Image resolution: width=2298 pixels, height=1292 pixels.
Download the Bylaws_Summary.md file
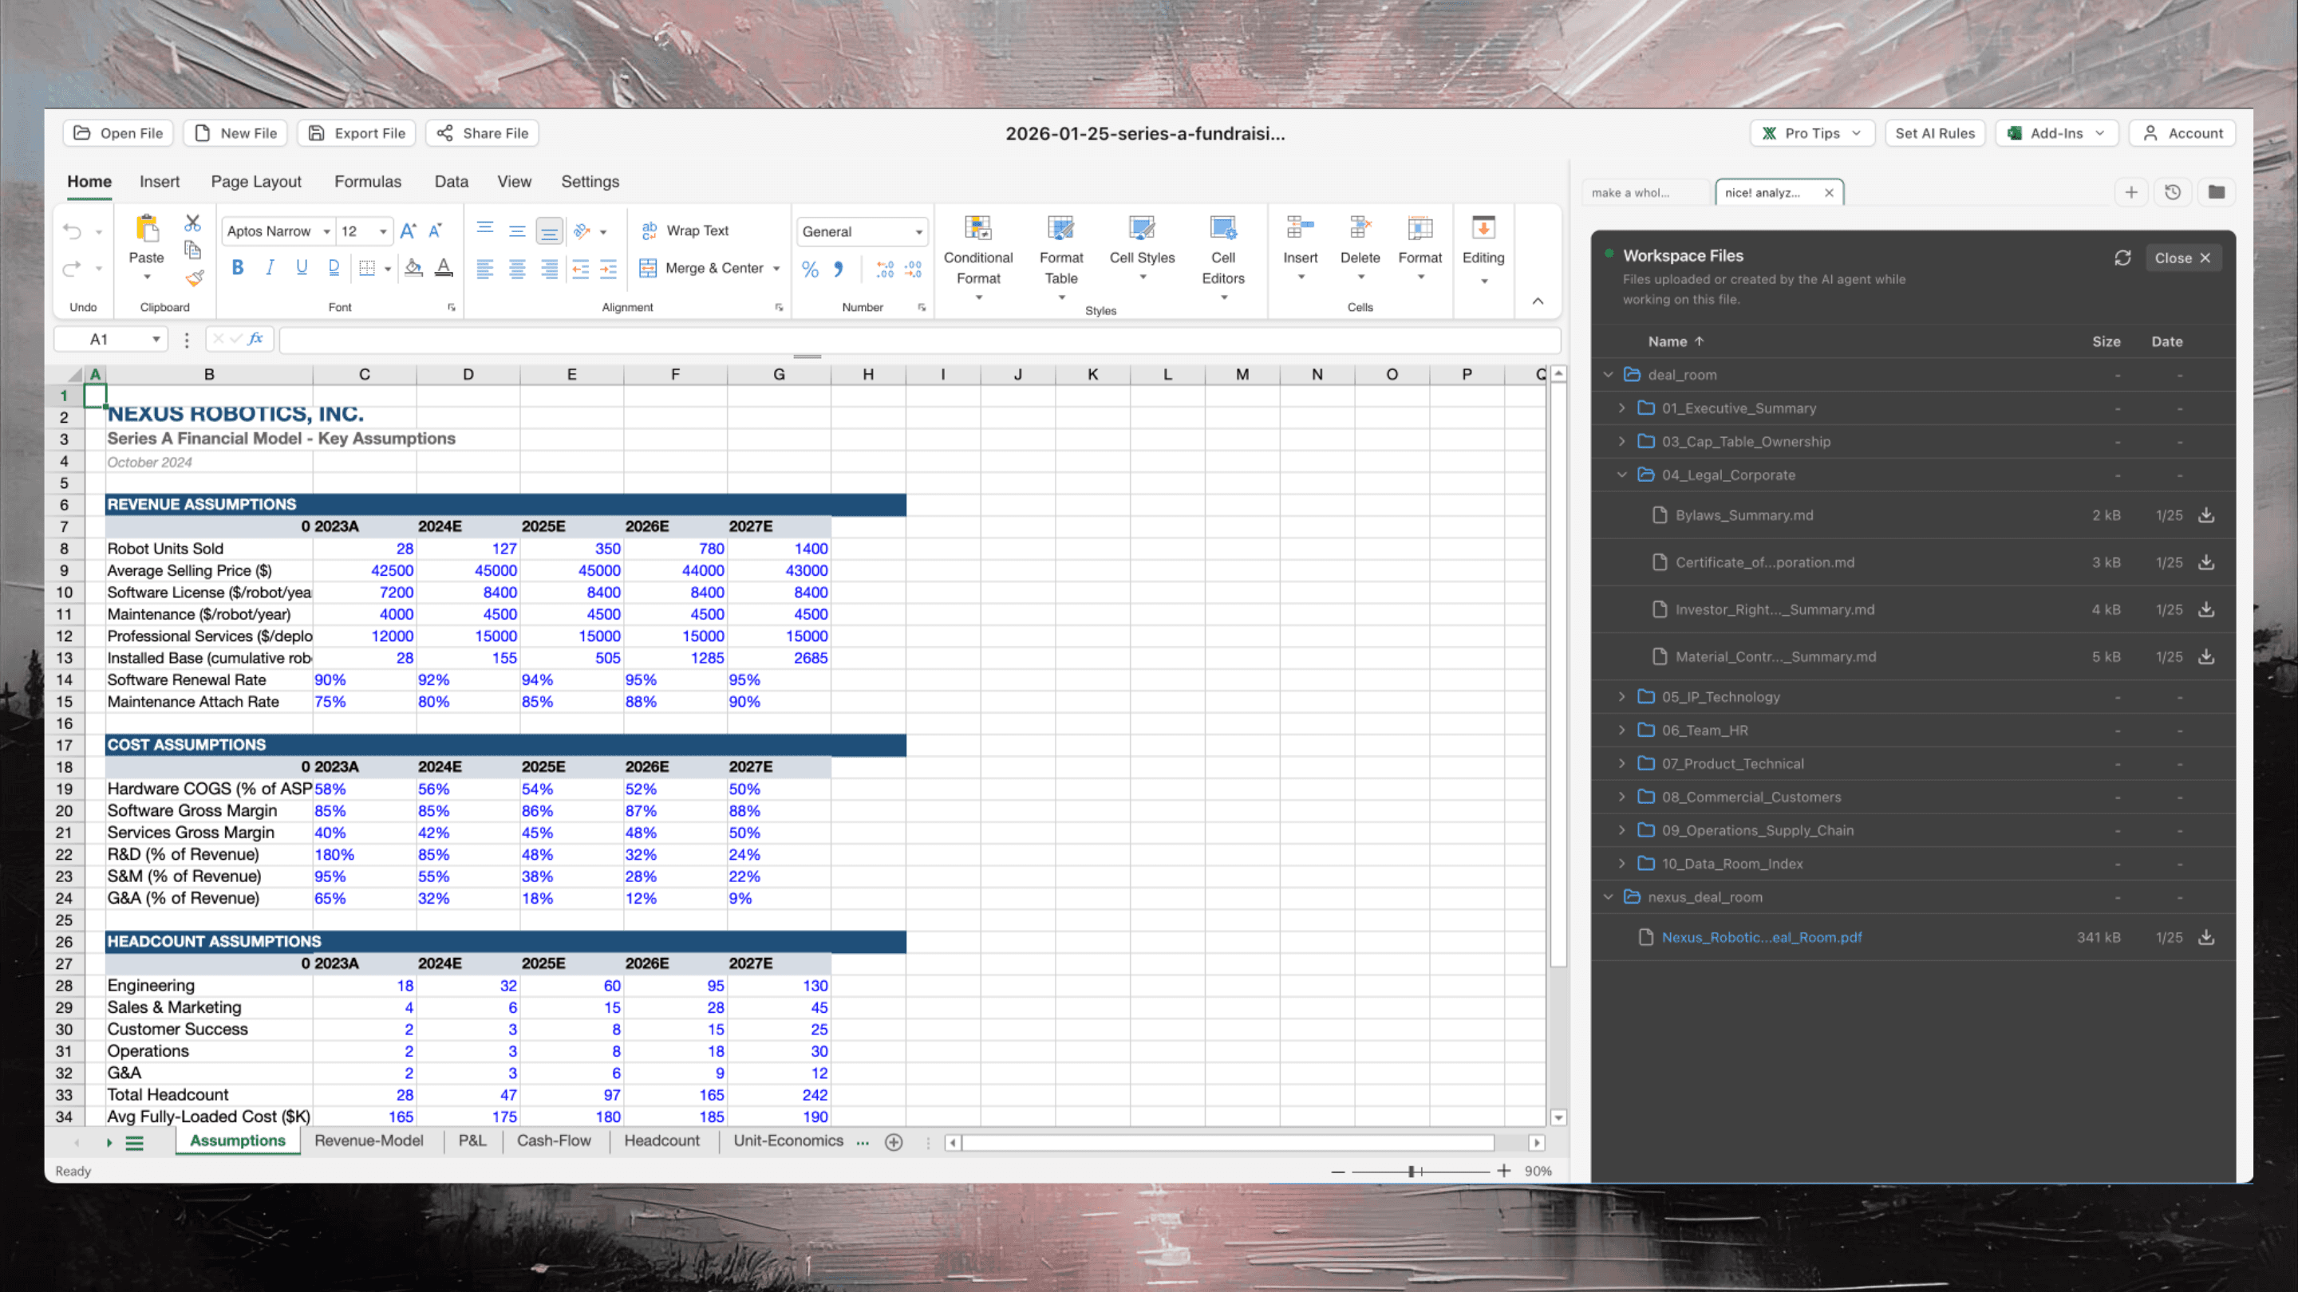pos(2206,515)
